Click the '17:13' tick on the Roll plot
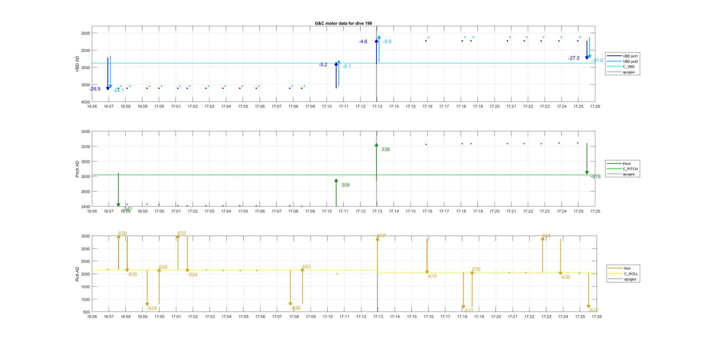Viewport: 707px width, 350px height. 378,317
